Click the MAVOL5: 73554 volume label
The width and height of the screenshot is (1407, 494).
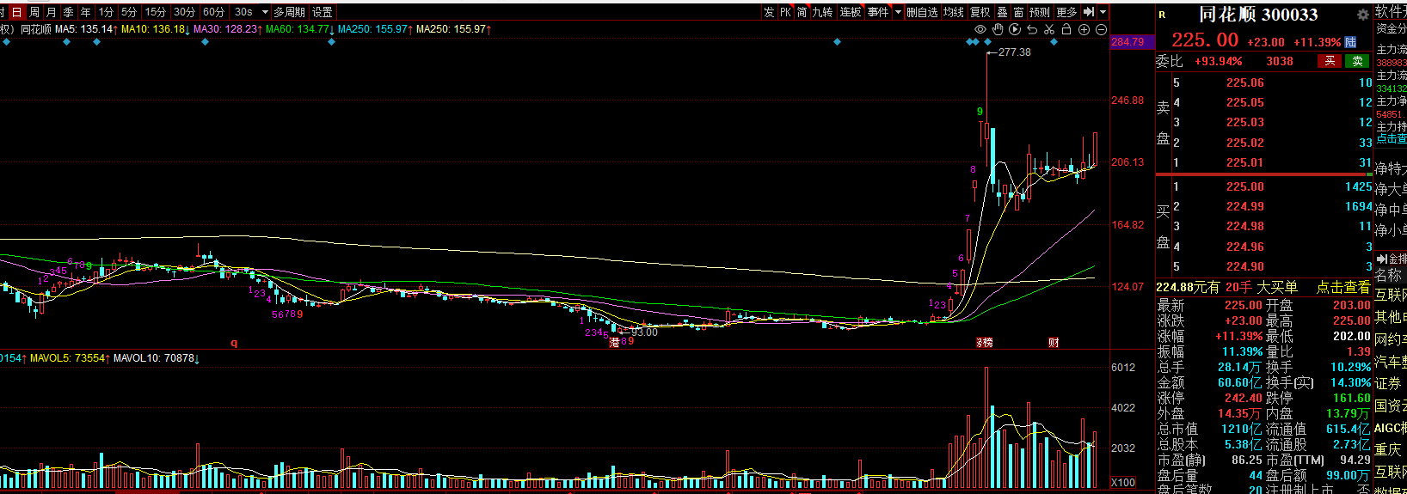tap(71, 358)
